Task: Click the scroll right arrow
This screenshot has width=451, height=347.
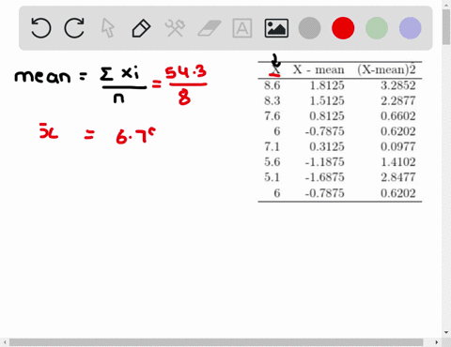Action: (x=437, y=342)
